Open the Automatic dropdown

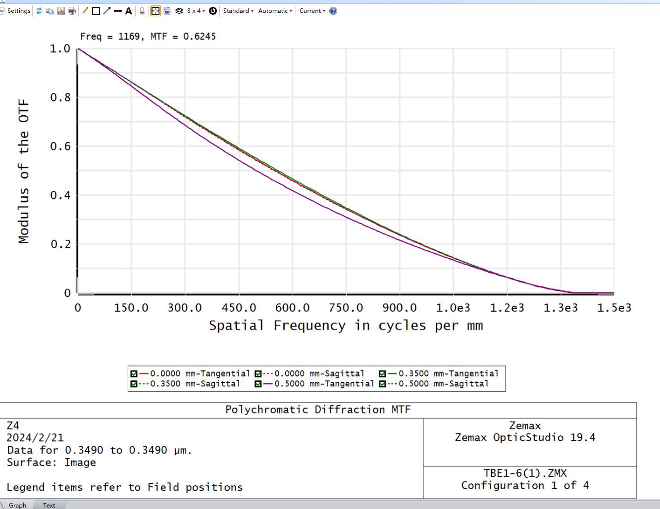click(x=275, y=11)
